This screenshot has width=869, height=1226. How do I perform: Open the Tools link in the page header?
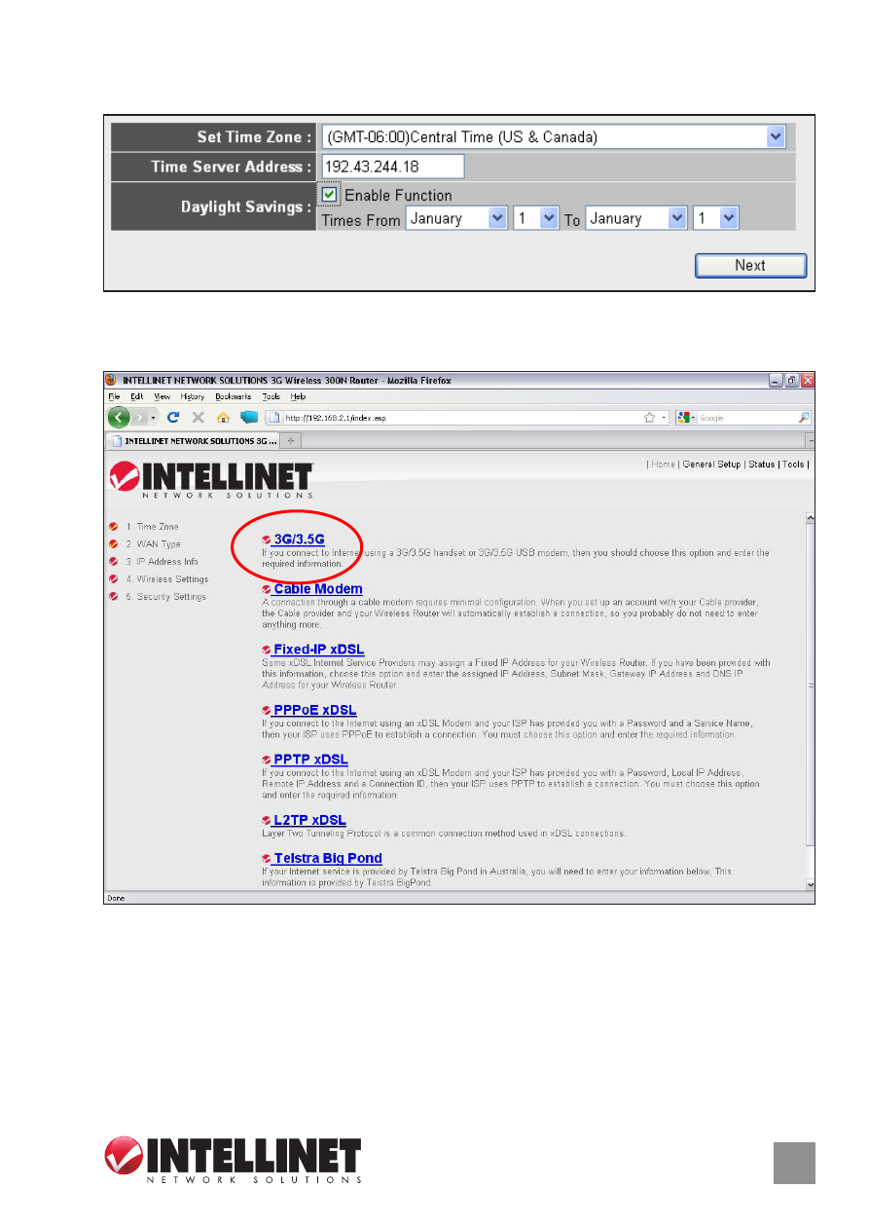click(x=794, y=464)
